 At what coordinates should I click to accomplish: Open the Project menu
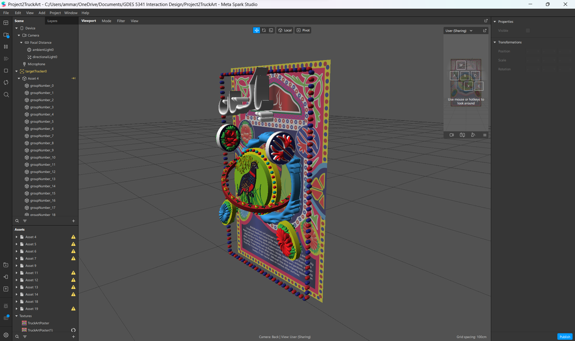pos(55,13)
